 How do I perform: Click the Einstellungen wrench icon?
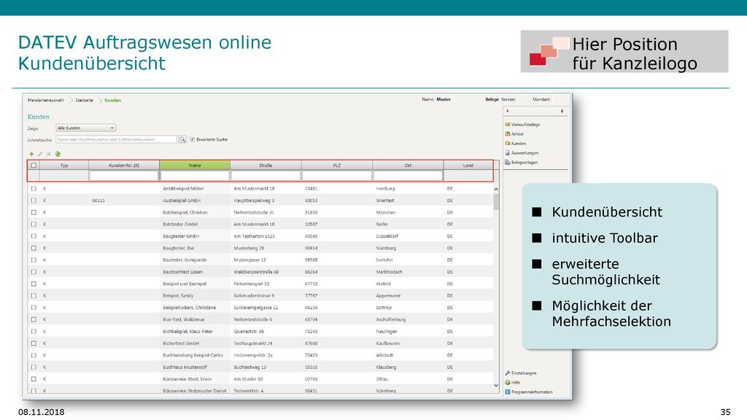[508, 373]
